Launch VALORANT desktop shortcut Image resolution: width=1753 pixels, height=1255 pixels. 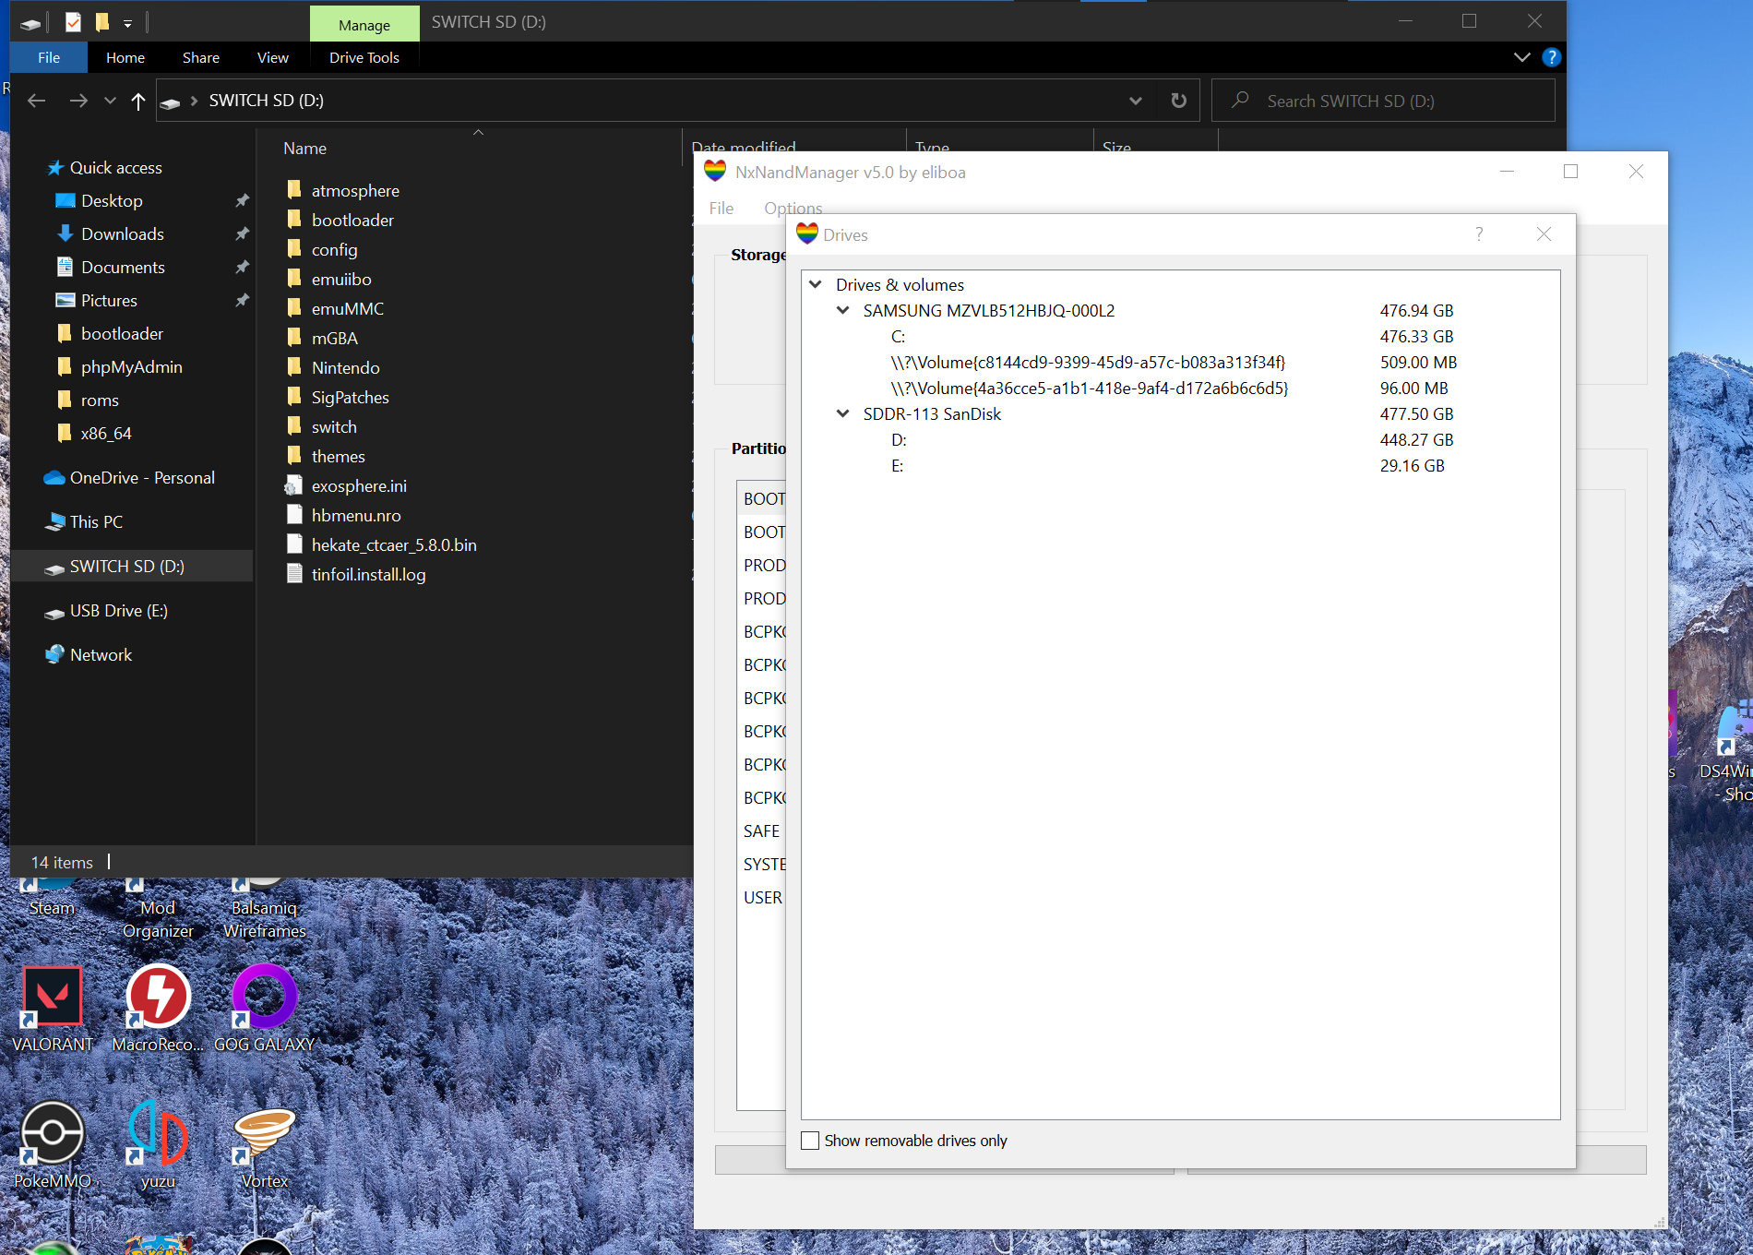click(53, 1009)
